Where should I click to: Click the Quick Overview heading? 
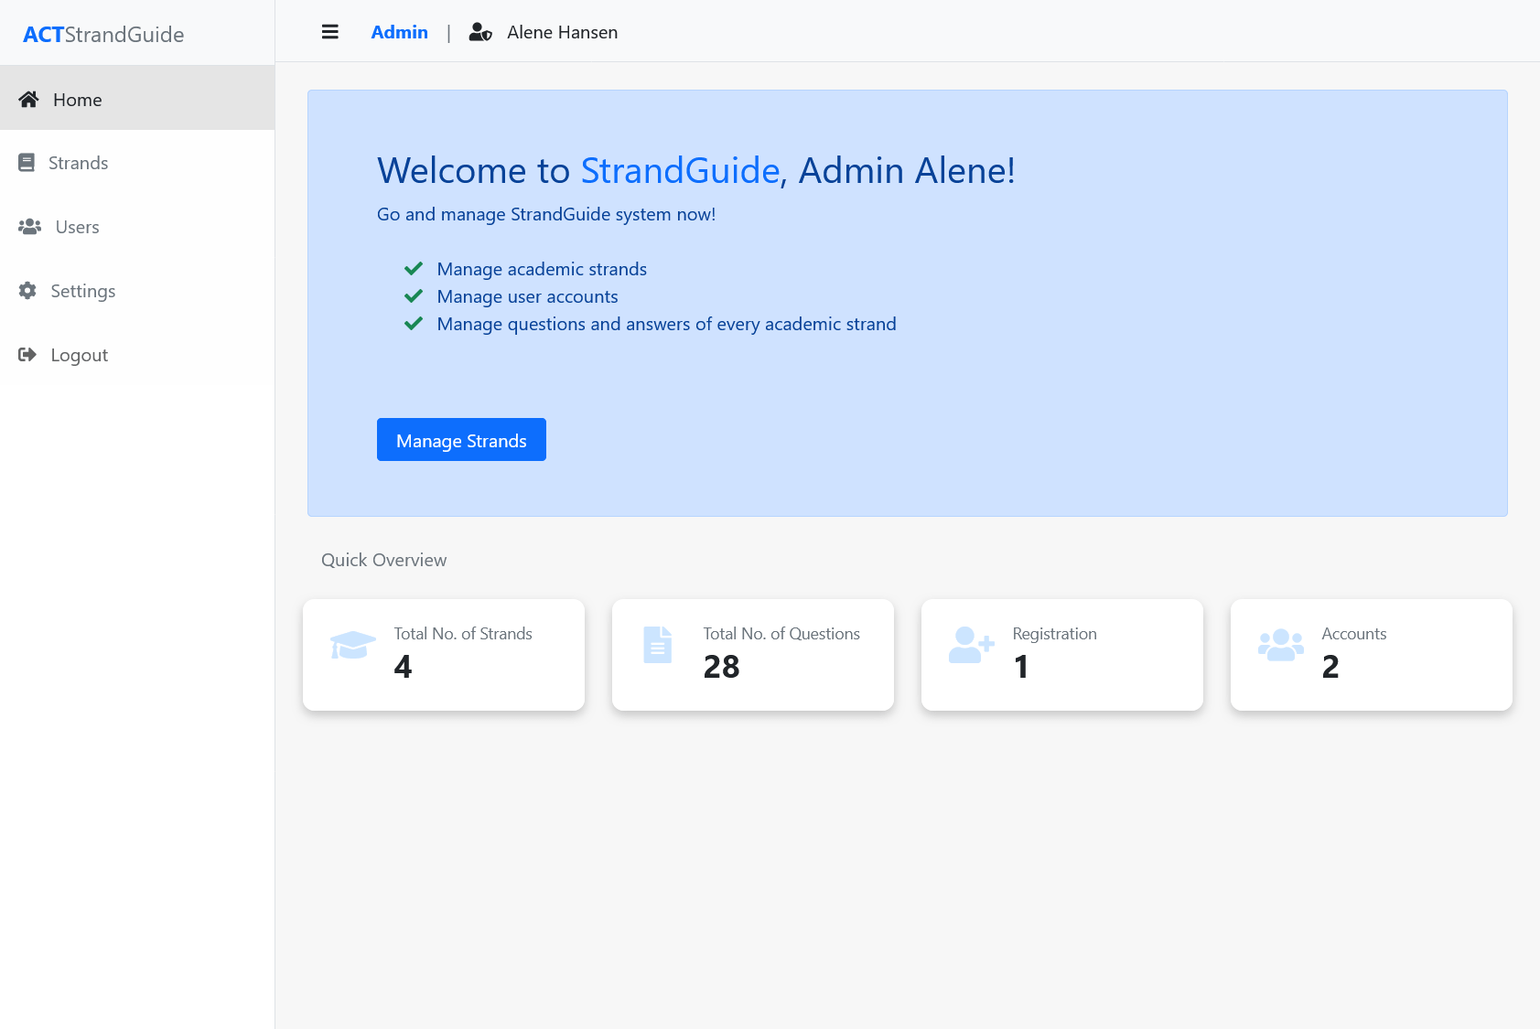coord(383,560)
